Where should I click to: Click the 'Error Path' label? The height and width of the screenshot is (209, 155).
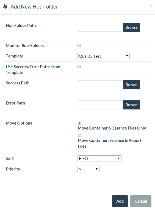(x=15, y=103)
